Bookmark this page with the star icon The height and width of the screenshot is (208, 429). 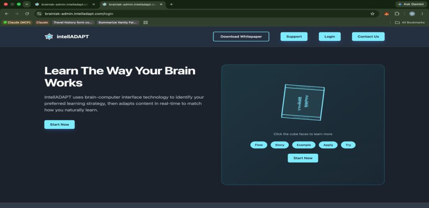pos(372,14)
